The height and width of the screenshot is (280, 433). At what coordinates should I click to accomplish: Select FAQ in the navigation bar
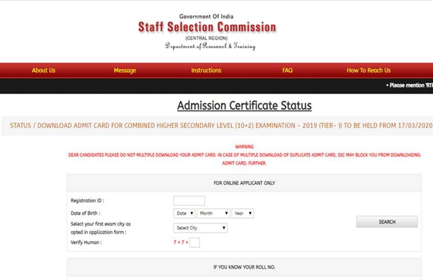coord(287,70)
